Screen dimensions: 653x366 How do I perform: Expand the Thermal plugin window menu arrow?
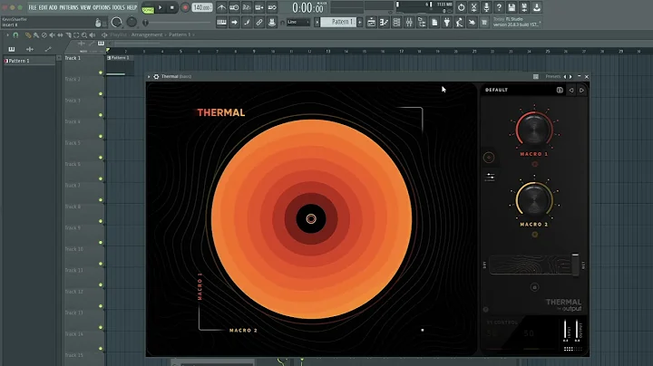(149, 76)
